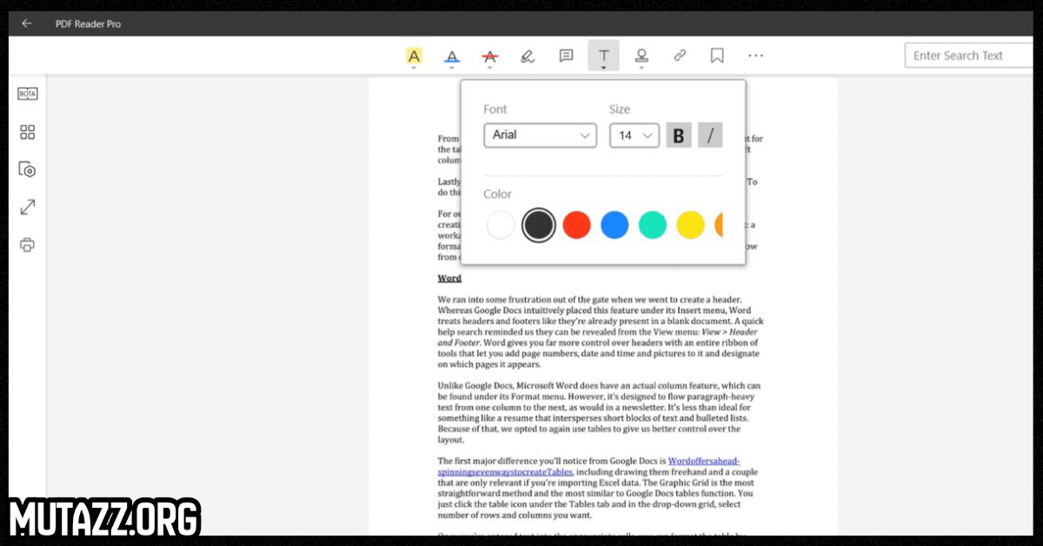
Task: Toggle italic text formatting
Action: tap(710, 136)
